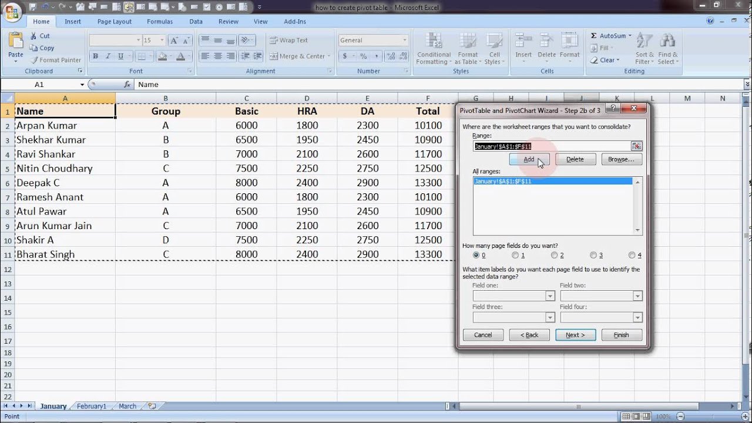This screenshot has height=423, width=752.
Task: Open the General number format dropdown
Action: pyautogui.click(x=405, y=41)
